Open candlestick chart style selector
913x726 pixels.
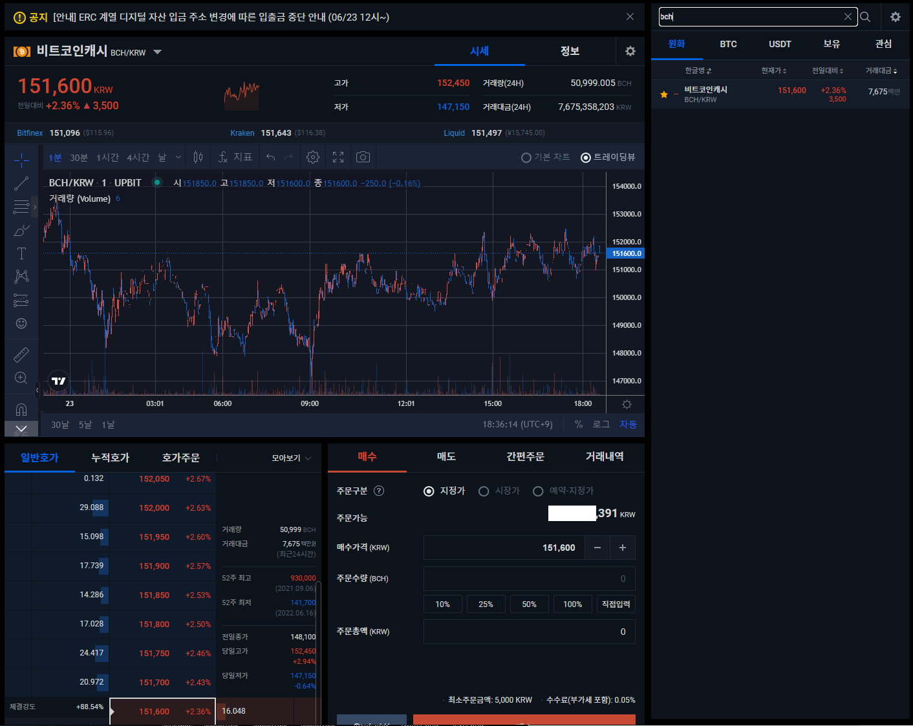coord(199,157)
